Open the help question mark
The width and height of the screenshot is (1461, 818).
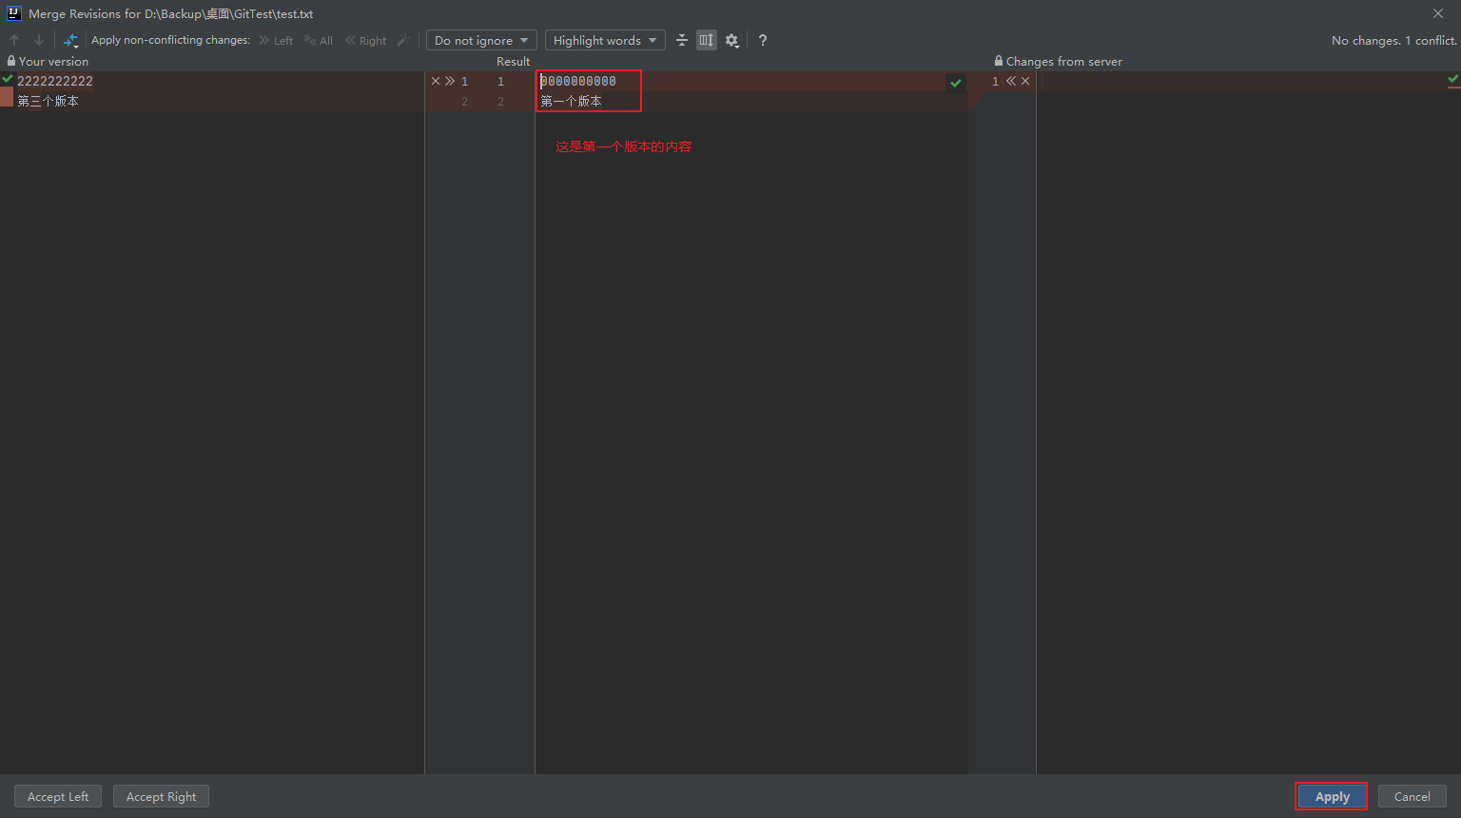tap(762, 40)
